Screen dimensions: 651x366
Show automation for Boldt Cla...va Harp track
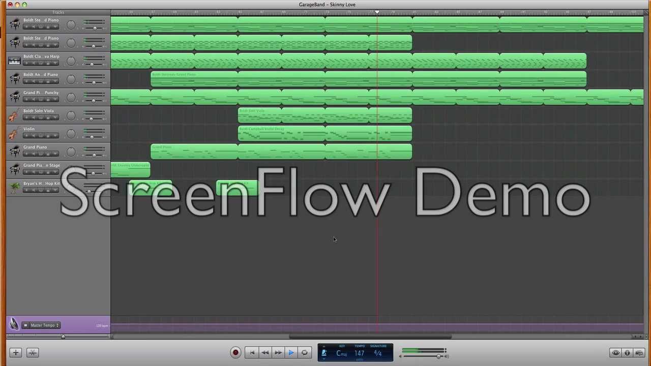coord(55,63)
